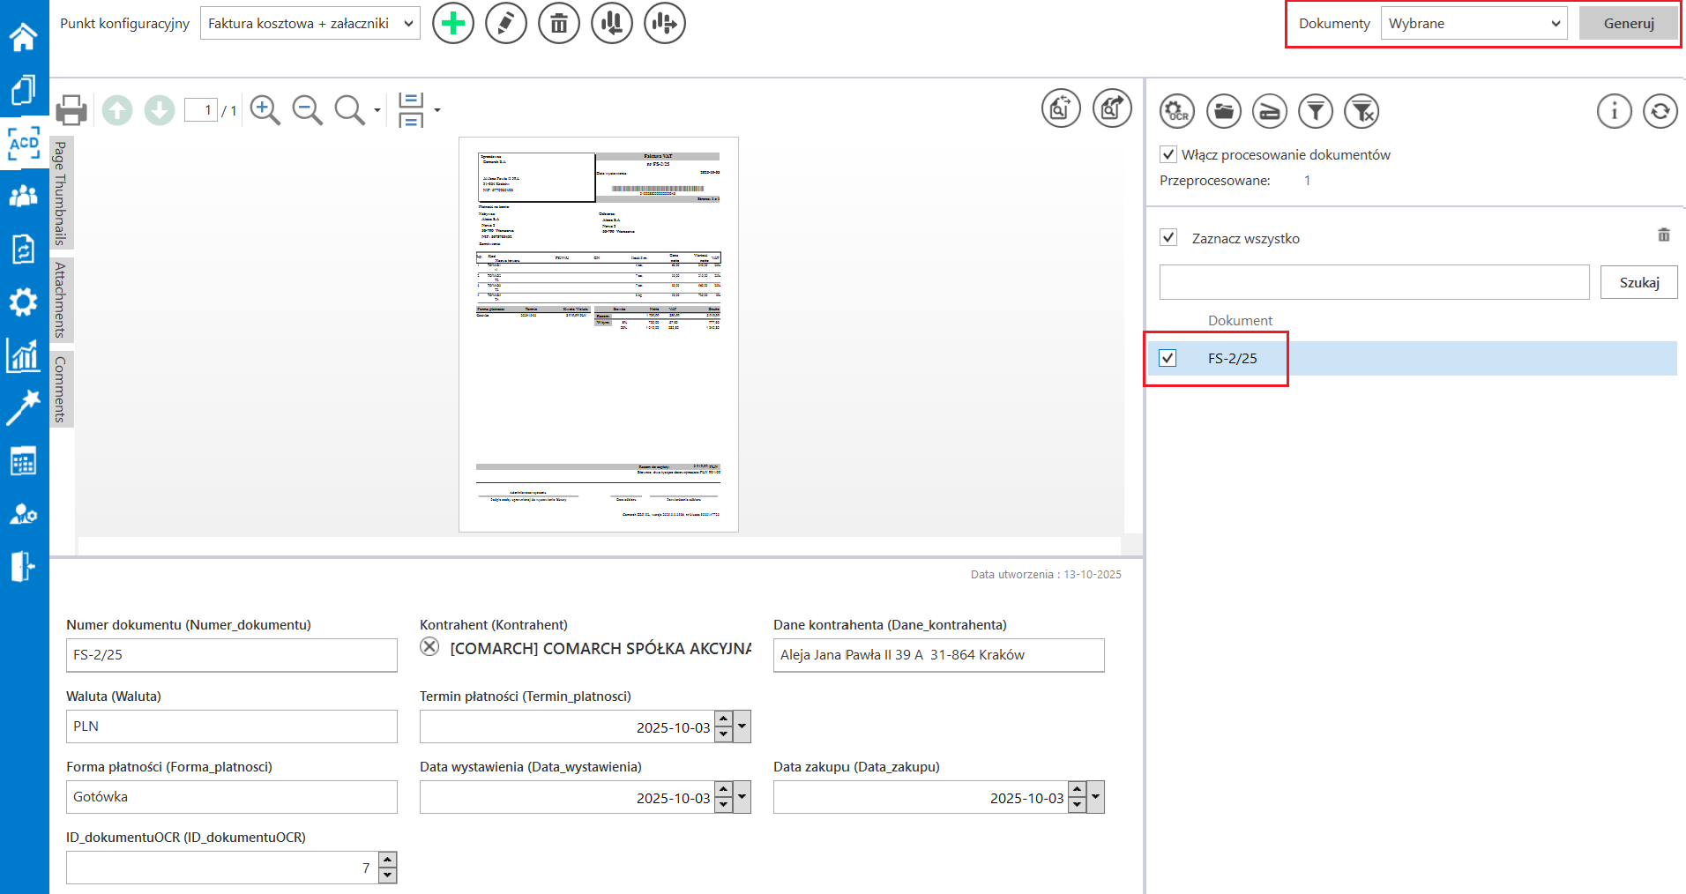Viewport: 1686px width, 894px height.
Task: Open the bar chart icon in sidebar
Action: tap(23, 355)
